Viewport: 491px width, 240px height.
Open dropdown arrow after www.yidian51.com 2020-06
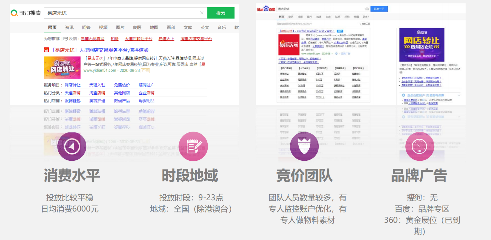pos(332,54)
